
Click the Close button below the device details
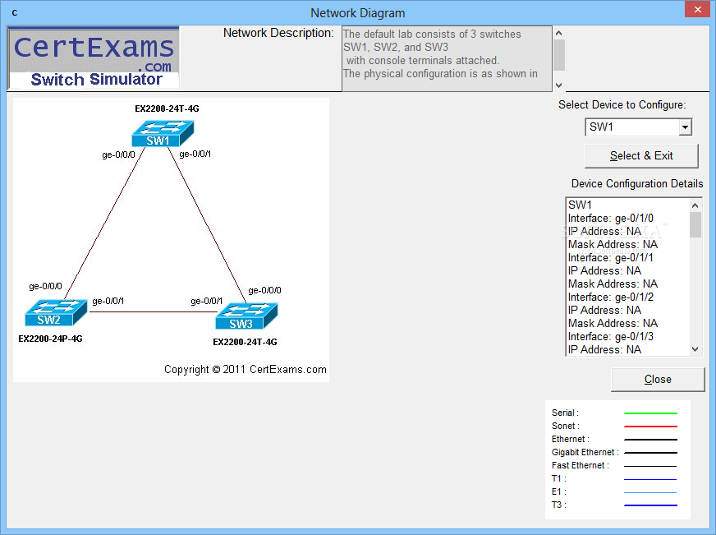coord(658,379)
